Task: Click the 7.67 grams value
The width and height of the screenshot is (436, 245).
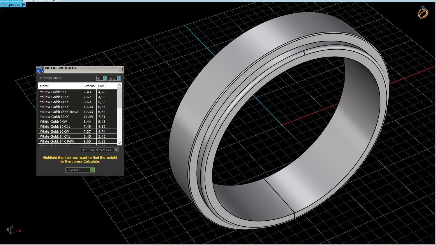Action: point(87,97)
